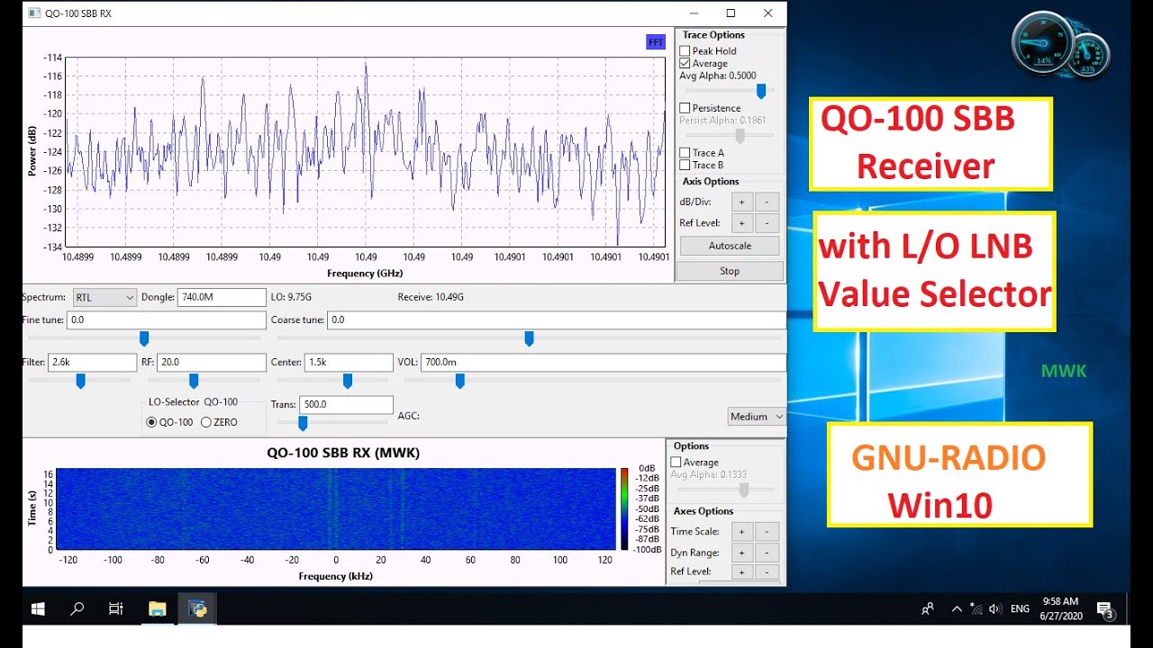Image resolution: width=1153 pixels, height=648 pixels.
Task: Increase dB/Div with plus button
Action: click(741, 202)
